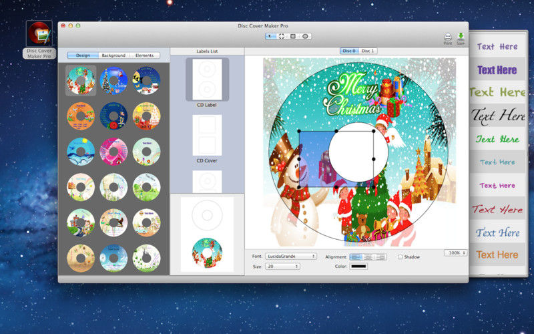Viewport: 534px width, 334px height.
Task: Pick the purple outlined 'Text Here' style
Action: pyautogui.click(x=497, y=47)
